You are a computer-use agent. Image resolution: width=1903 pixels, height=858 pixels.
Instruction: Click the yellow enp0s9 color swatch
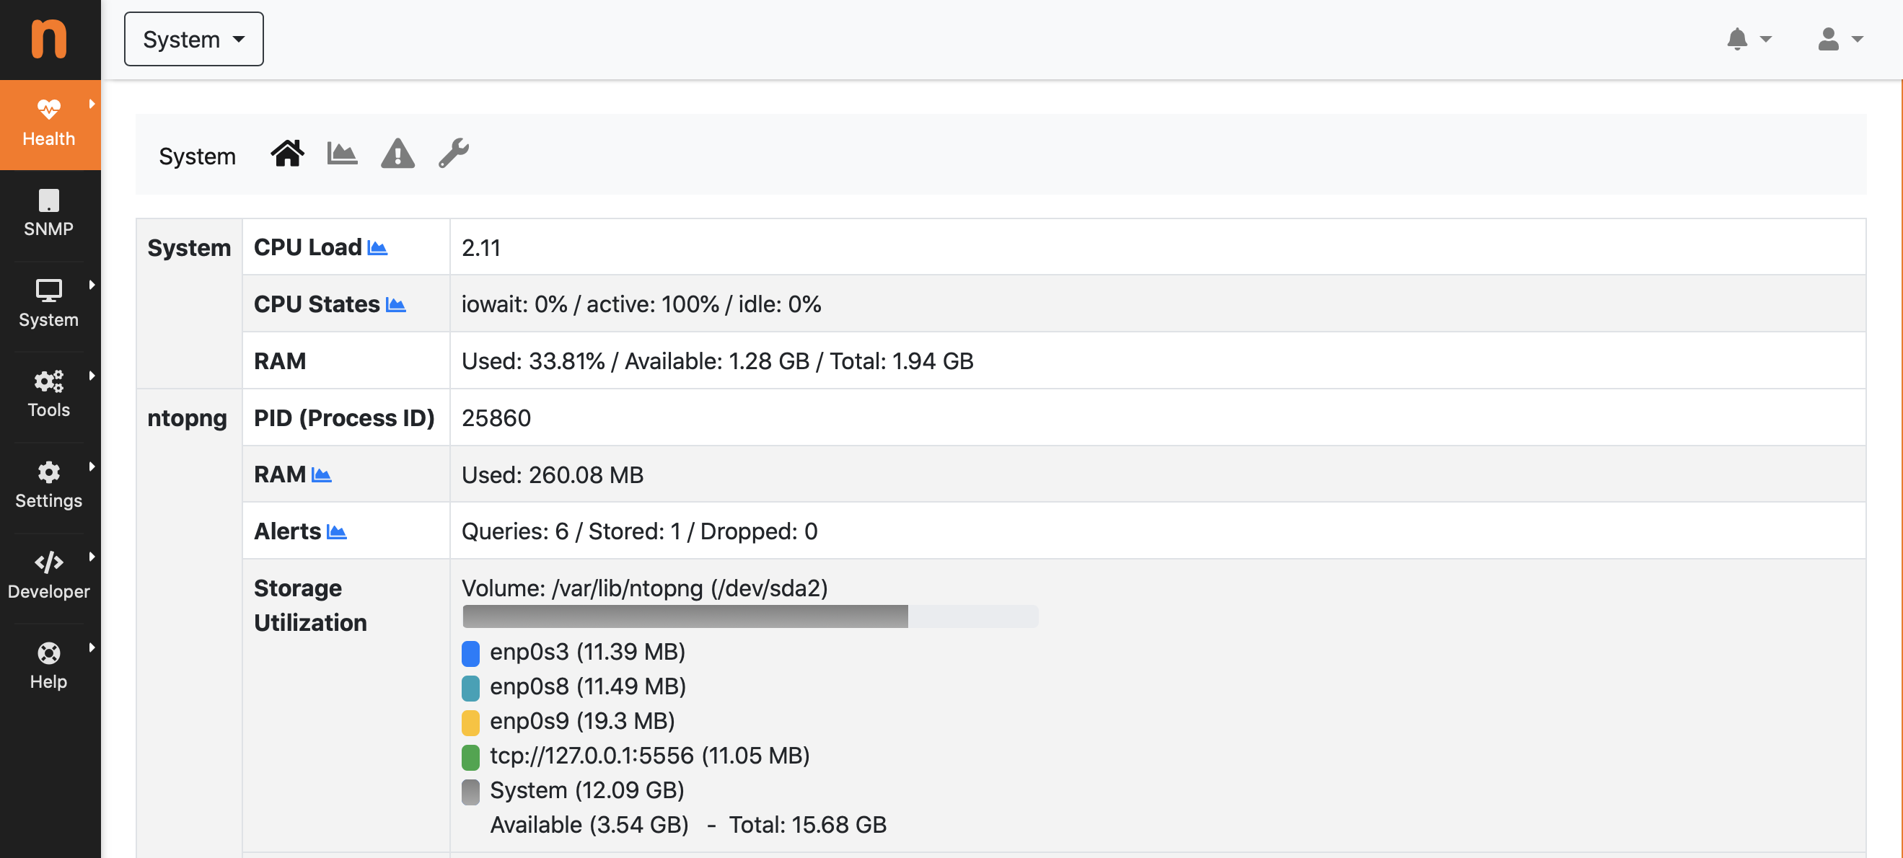point(470,722)
